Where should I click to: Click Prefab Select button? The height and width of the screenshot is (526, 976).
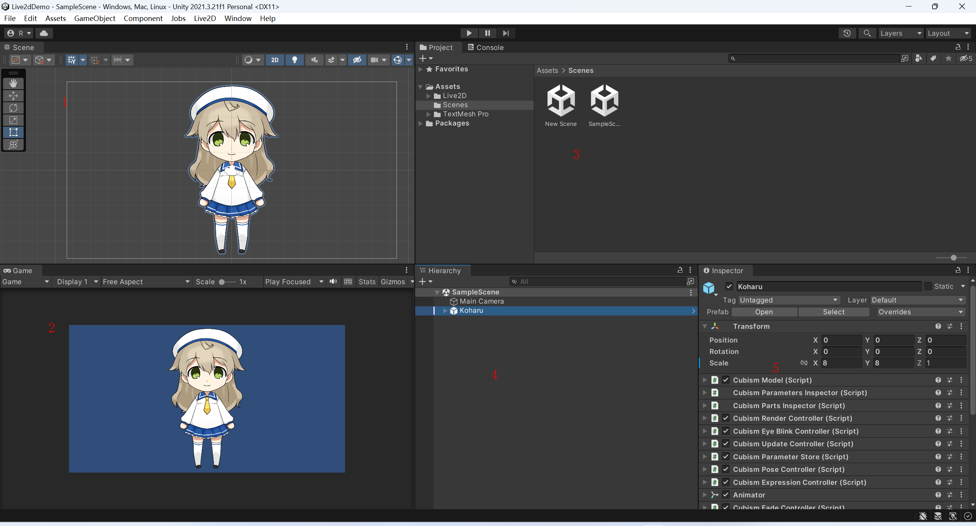point(834,312)
